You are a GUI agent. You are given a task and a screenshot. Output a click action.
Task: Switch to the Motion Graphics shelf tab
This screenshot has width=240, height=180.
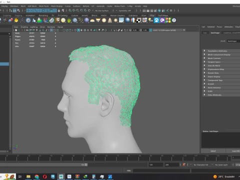pos(117,15)
